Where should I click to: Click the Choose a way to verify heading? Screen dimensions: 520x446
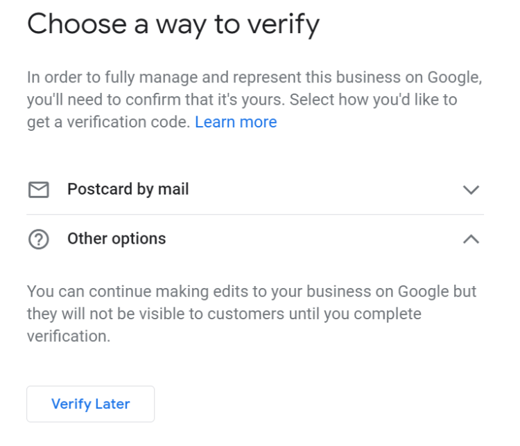pyautogui.click(x=173, y=25)
